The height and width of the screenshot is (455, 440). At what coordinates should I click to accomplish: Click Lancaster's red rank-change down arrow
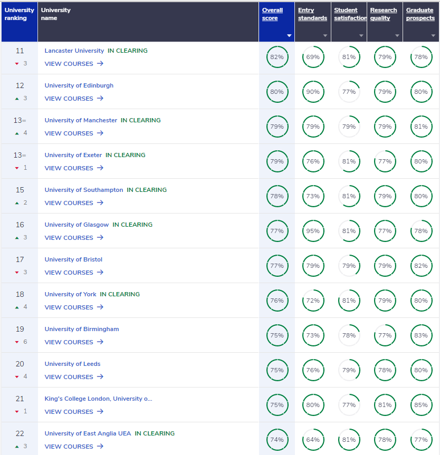click(x=17, y=64)
